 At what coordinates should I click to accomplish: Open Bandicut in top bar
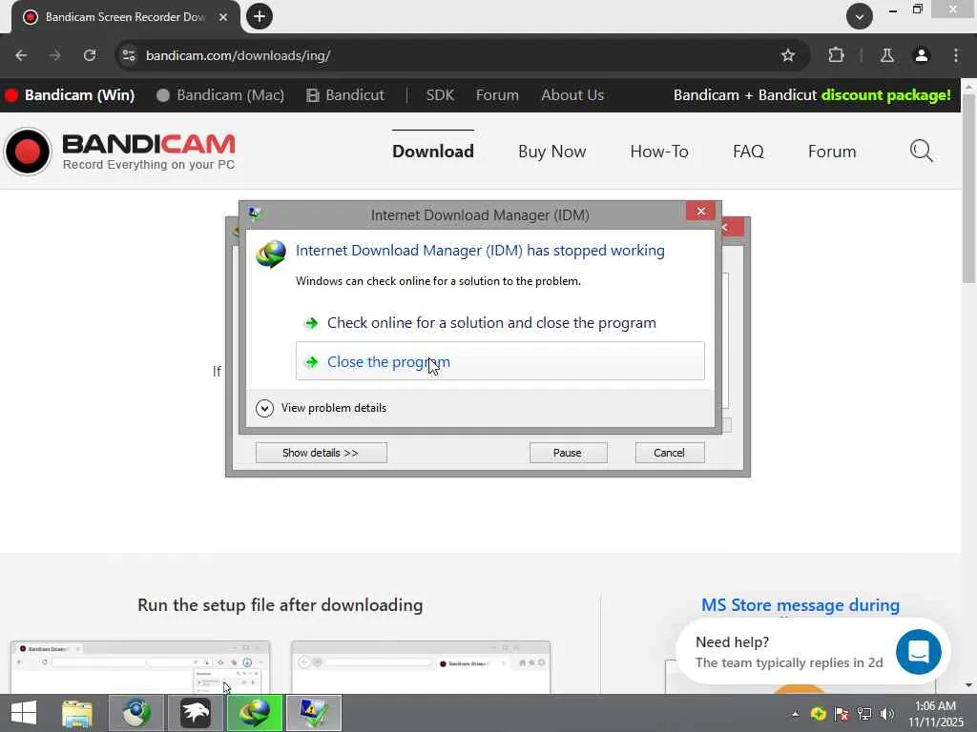(x=345, y=95)
